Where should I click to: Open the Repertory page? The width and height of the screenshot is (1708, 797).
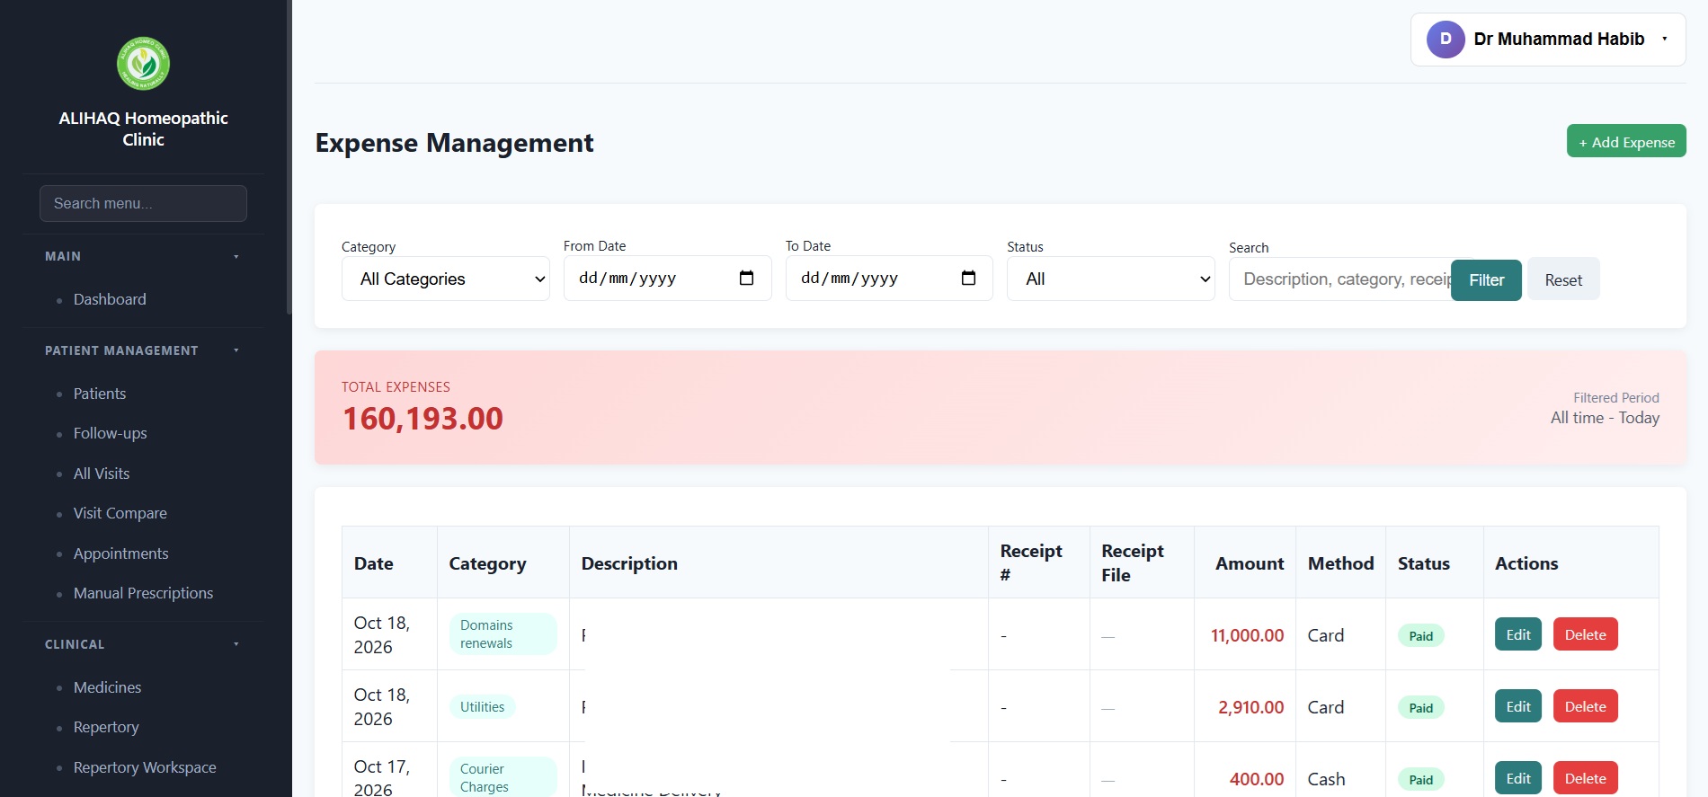coord(106,727)
